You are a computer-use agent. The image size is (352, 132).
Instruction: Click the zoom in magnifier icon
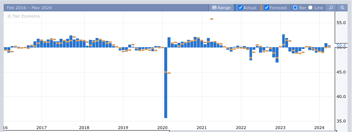coord(331,8)
